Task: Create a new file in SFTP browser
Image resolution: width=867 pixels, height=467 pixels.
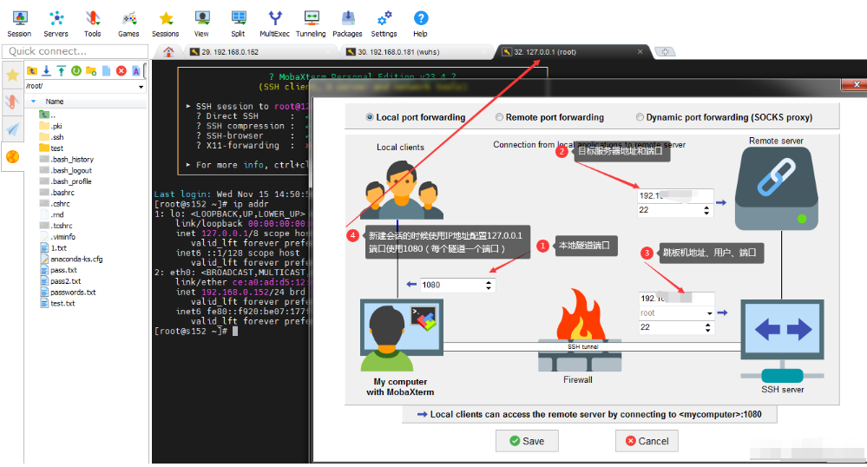Action: tap(106, 71)
